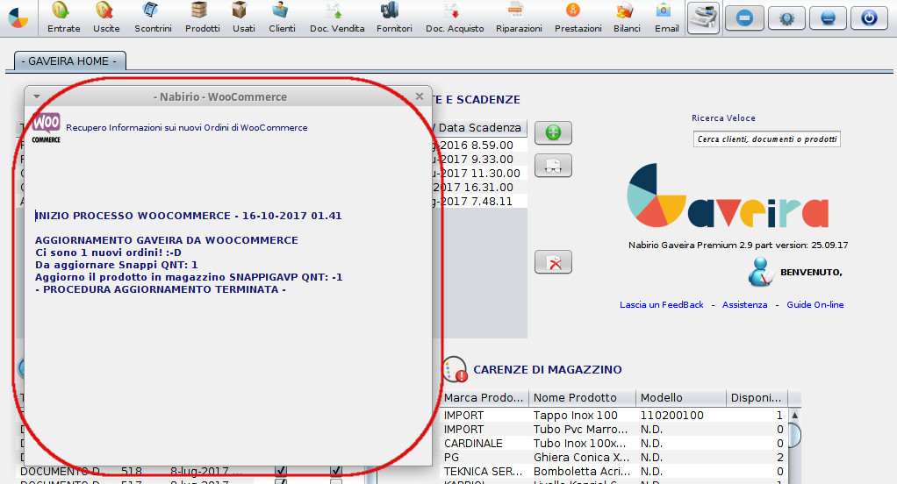This screenshot has height=484, width=897.
Task: Click the glasses view document button
Action: coord(553,166)
